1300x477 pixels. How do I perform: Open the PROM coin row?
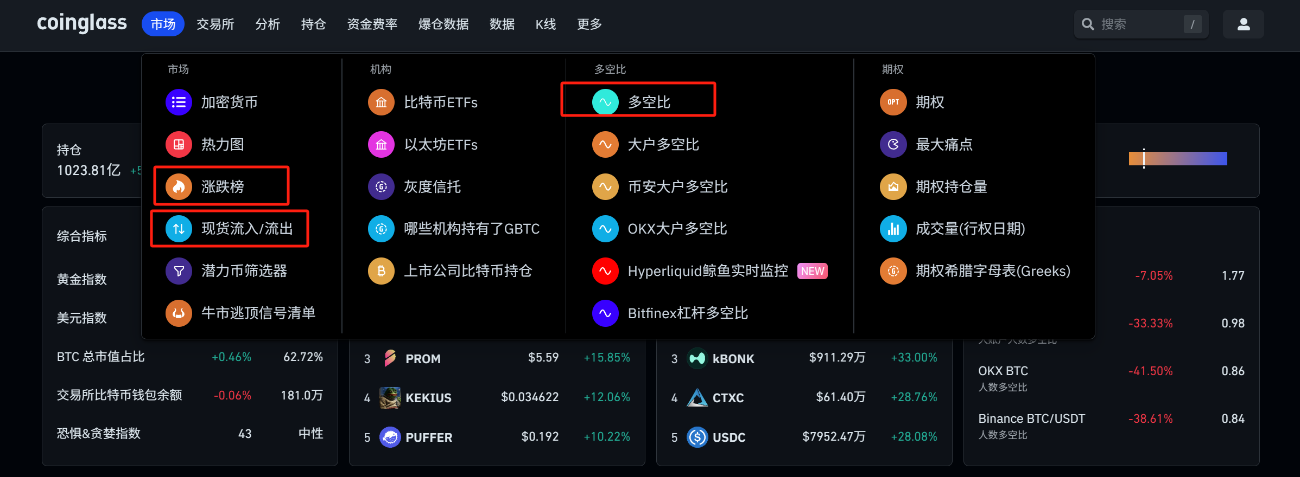(497, 358)
